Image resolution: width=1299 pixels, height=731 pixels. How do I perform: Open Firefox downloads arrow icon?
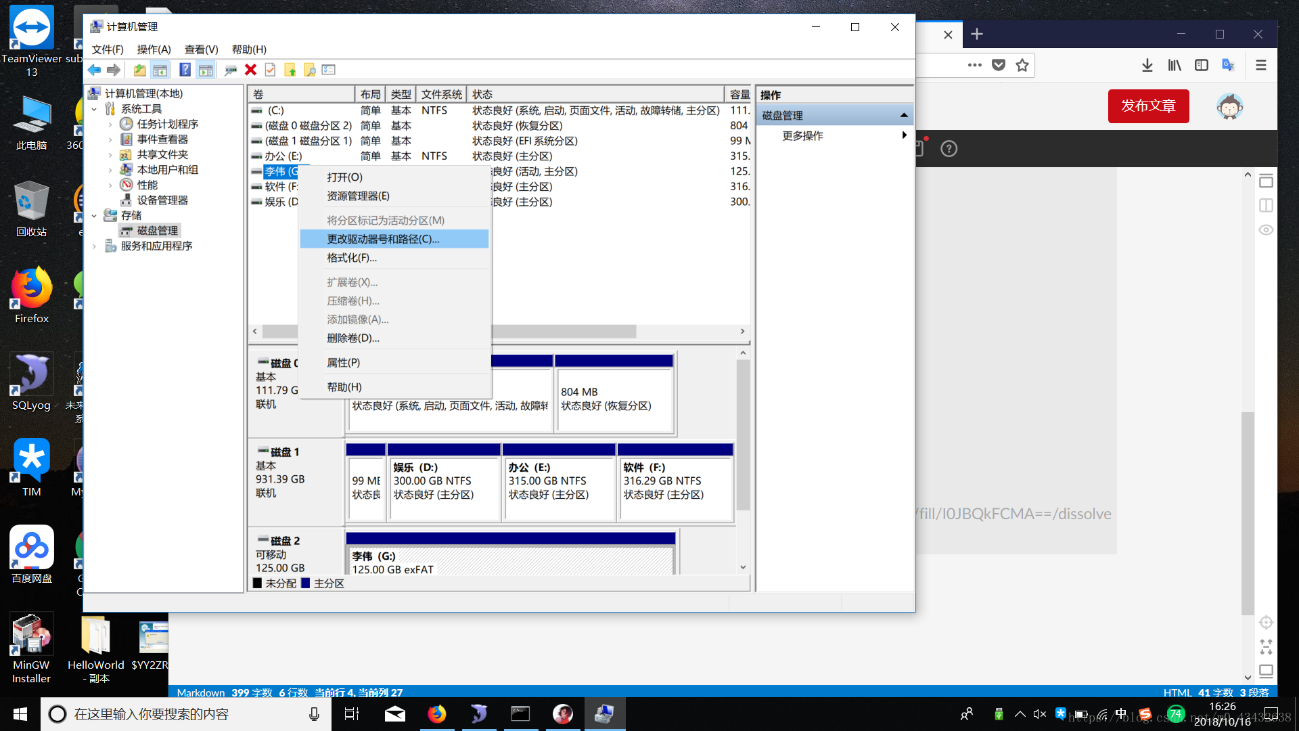point(1147,65)
